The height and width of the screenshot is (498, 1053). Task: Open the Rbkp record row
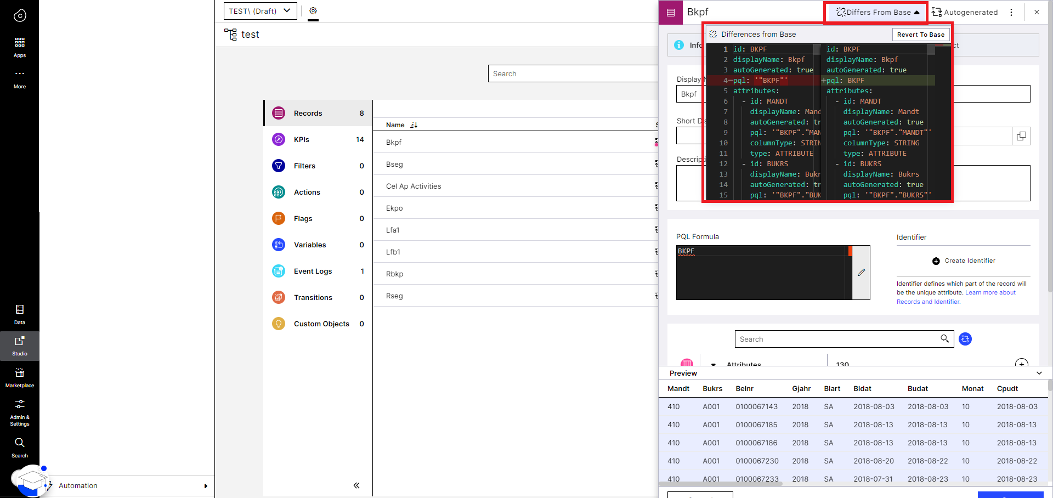[x=516, y=274]
